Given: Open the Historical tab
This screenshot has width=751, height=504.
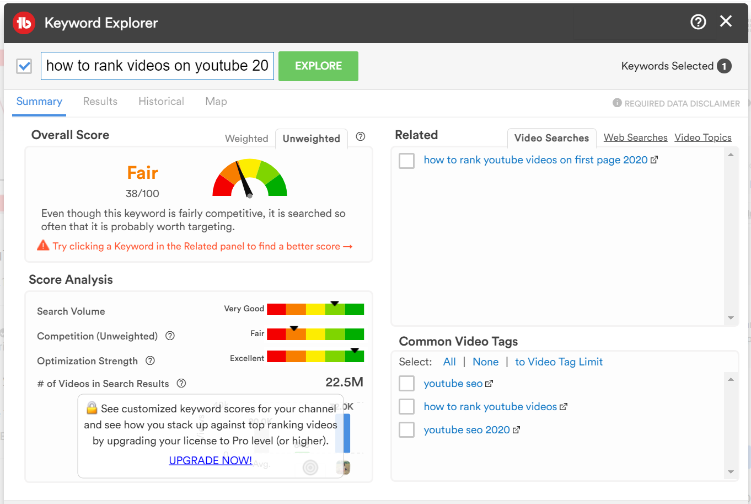Looking at the screenshot, I should (x=161, y=102).
